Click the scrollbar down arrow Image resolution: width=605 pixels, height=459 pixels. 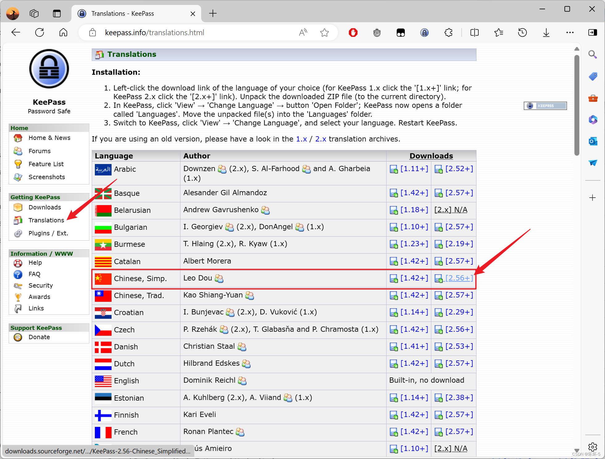[x=577, y=451]
